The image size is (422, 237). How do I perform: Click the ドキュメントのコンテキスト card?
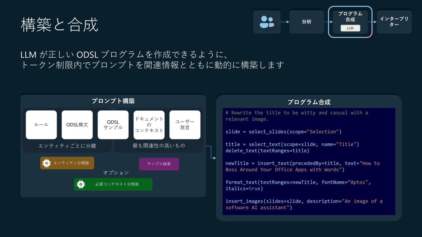pos(149,125)
